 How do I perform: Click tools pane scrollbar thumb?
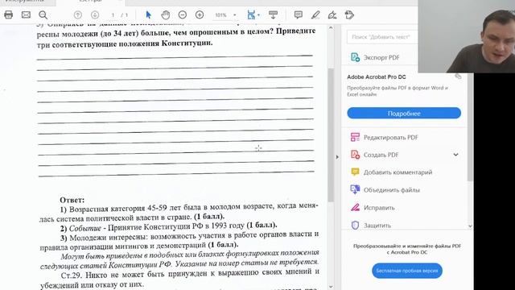point(470,126)
